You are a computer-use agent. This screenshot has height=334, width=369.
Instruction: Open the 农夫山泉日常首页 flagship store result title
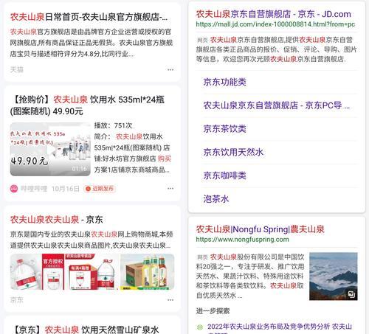coord(89,17)
